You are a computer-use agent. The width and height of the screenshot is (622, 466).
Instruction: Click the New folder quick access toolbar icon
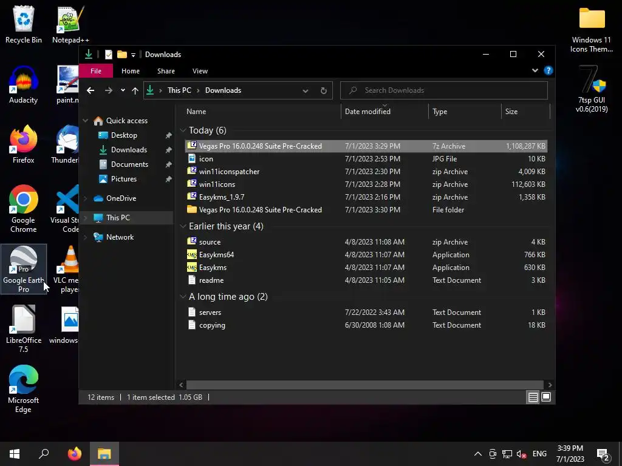[121, 54]
